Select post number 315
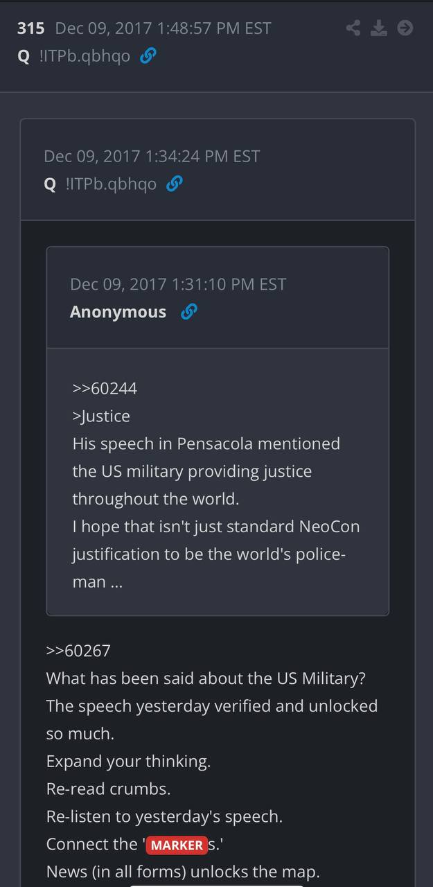The width and height of the screenshot is (433, 887). (x=30, y=28)
